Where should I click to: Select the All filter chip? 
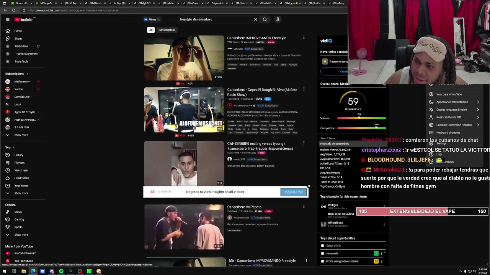pyautogui.click(x=151, y=30)
